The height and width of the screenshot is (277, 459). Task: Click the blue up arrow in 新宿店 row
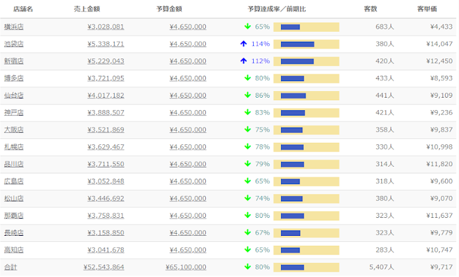tap(244, 61)
